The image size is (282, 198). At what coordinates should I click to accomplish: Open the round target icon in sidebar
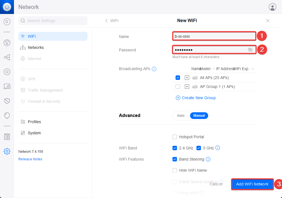coord(7,72)
